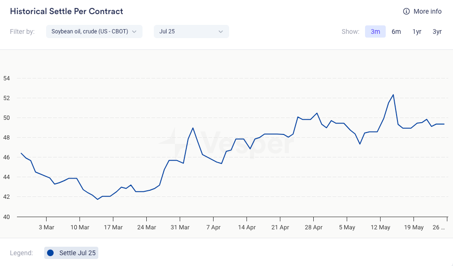Click the info circle icon beside More info
The height and width of the screenshot is (266, 453).
406,11
